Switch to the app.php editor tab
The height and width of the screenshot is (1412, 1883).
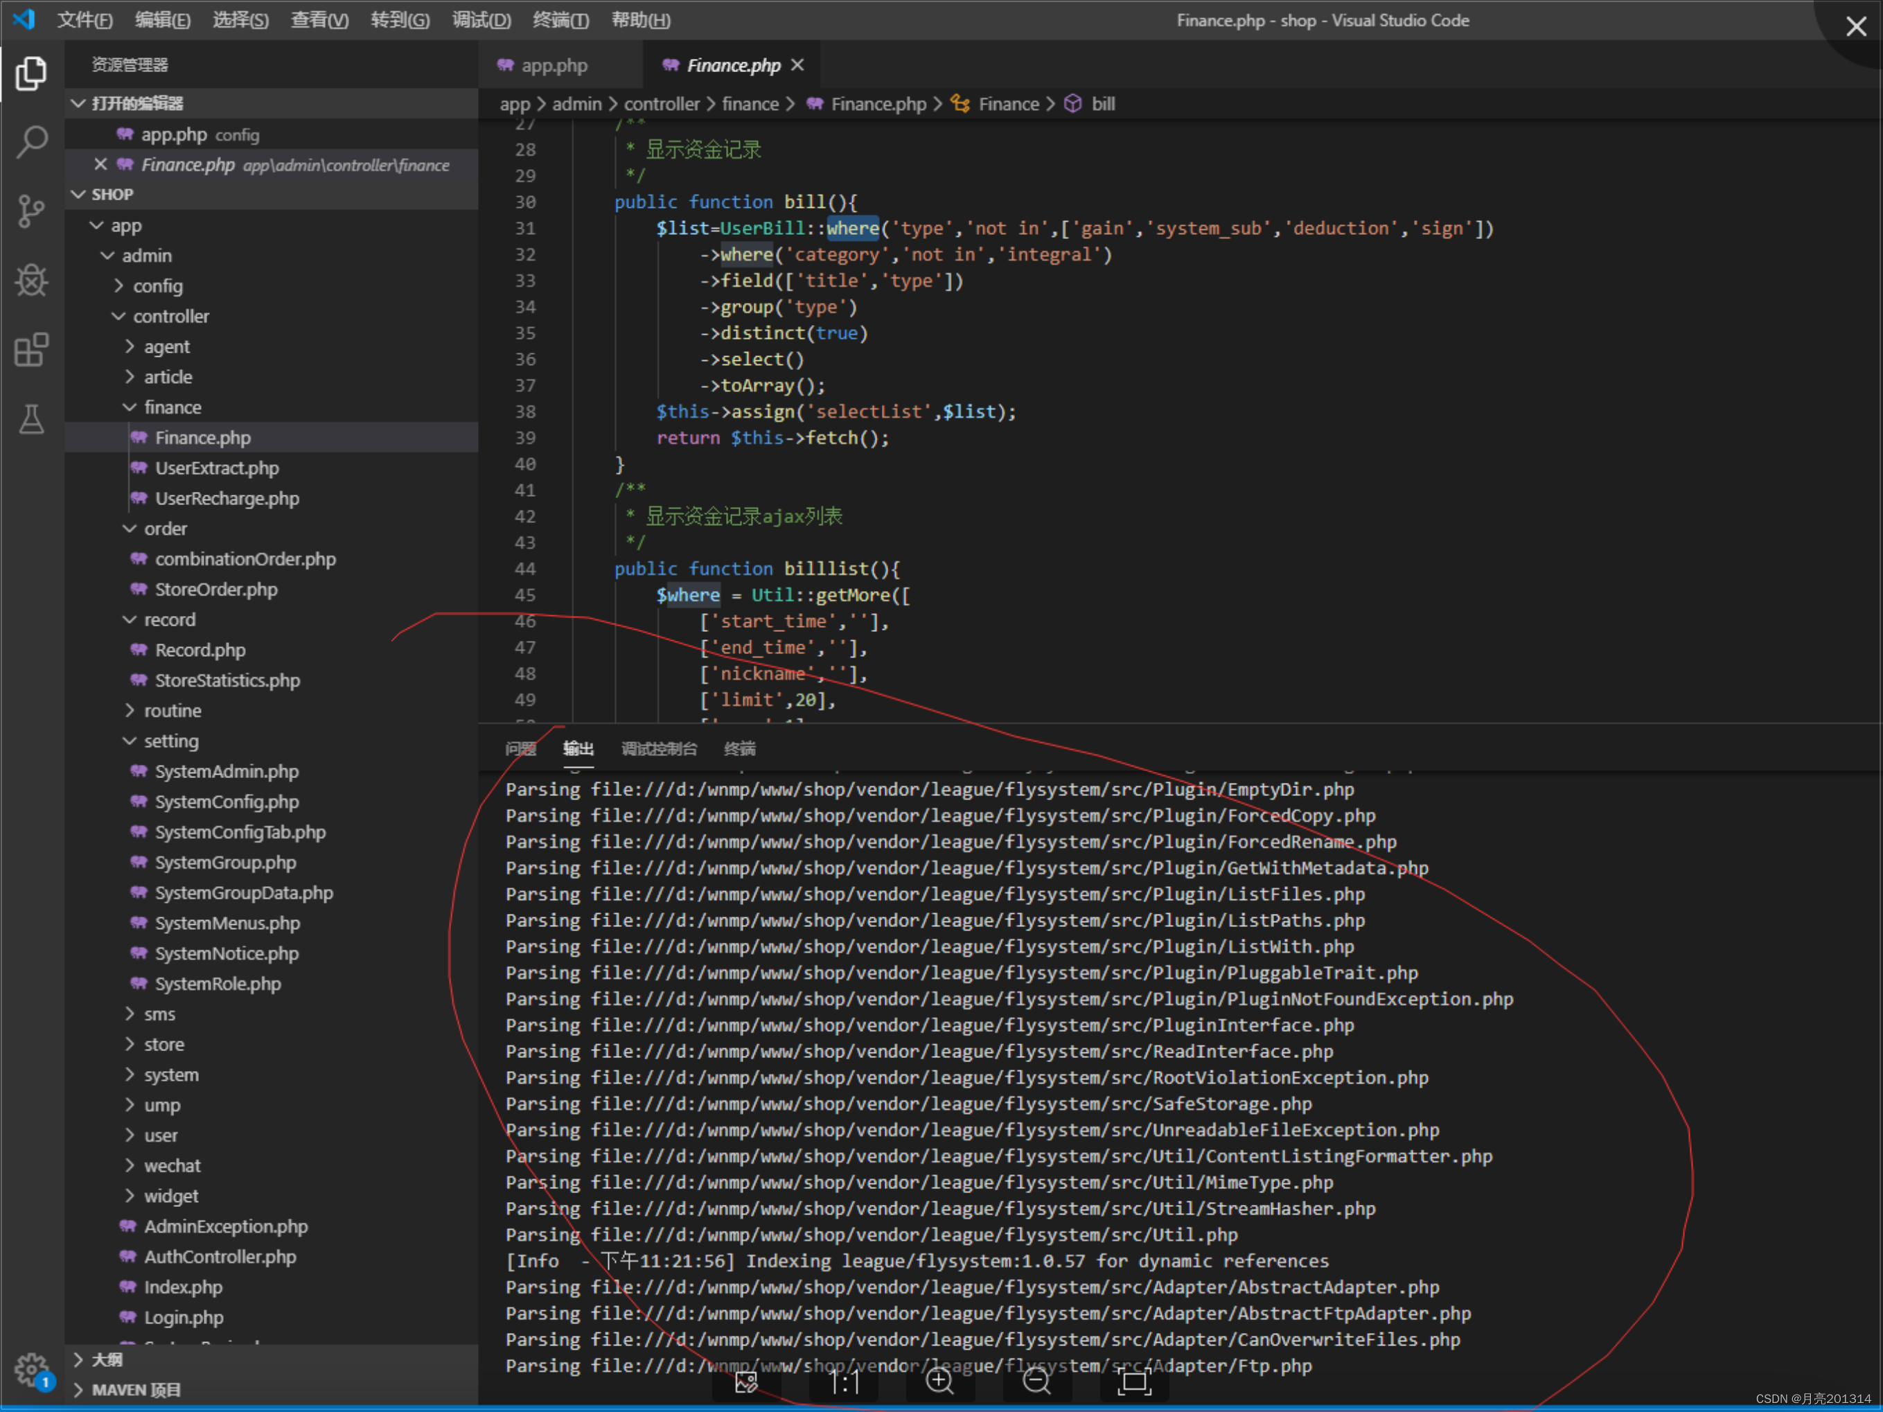coord(554,66)
